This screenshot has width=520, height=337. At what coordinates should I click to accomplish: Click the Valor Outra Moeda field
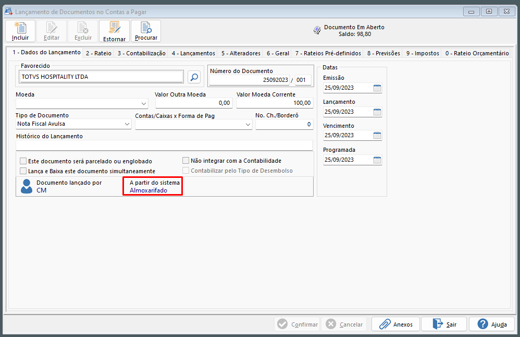pos(194,103)
